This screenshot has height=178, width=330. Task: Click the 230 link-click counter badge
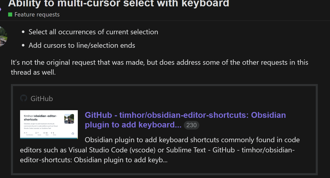[191, 125]
